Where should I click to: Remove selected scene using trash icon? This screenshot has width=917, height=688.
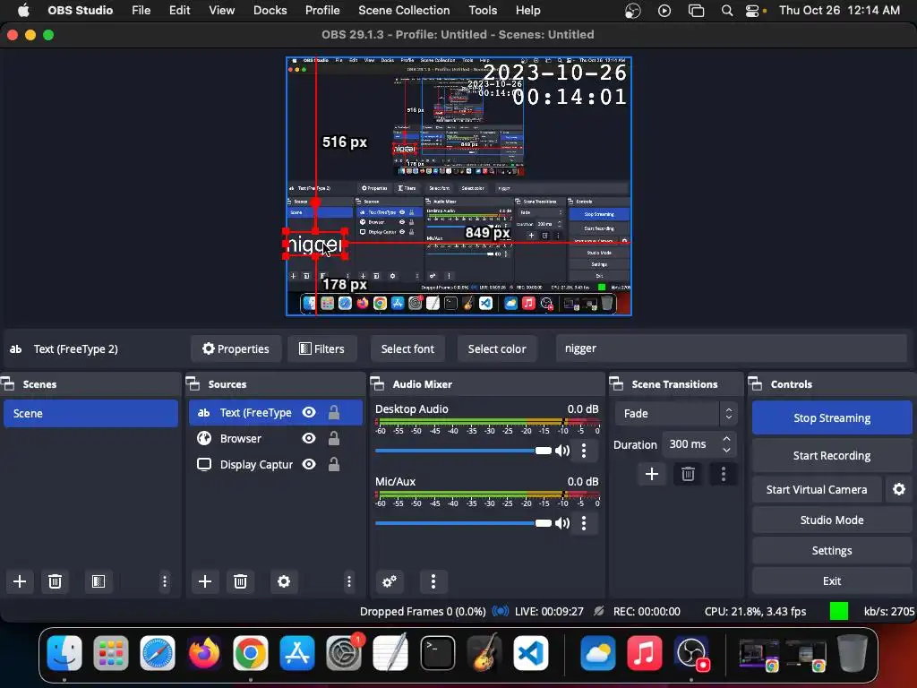coord(55,580)
